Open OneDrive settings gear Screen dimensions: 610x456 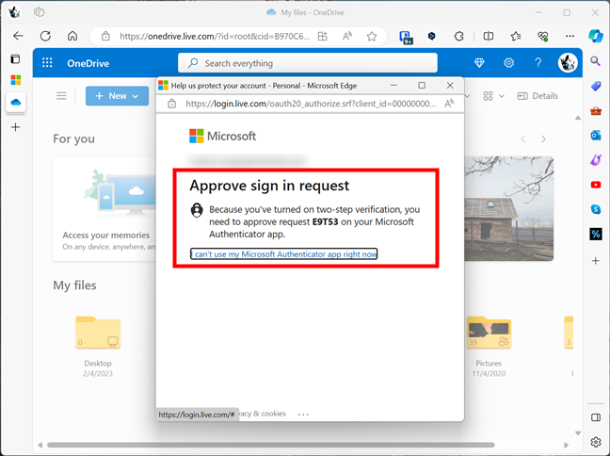tap(509, 63)
